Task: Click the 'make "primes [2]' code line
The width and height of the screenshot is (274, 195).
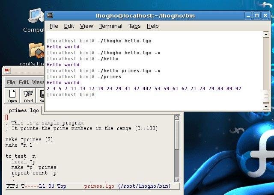Action: pyautogui.click(x=29, y=139)
